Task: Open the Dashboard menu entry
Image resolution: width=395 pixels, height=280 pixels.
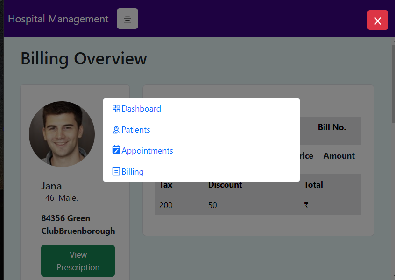Action: [x=140, y=108]
